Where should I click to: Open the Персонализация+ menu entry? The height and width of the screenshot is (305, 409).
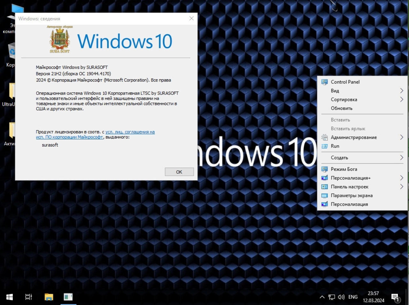pyautogui.click(x=362, y=178)
